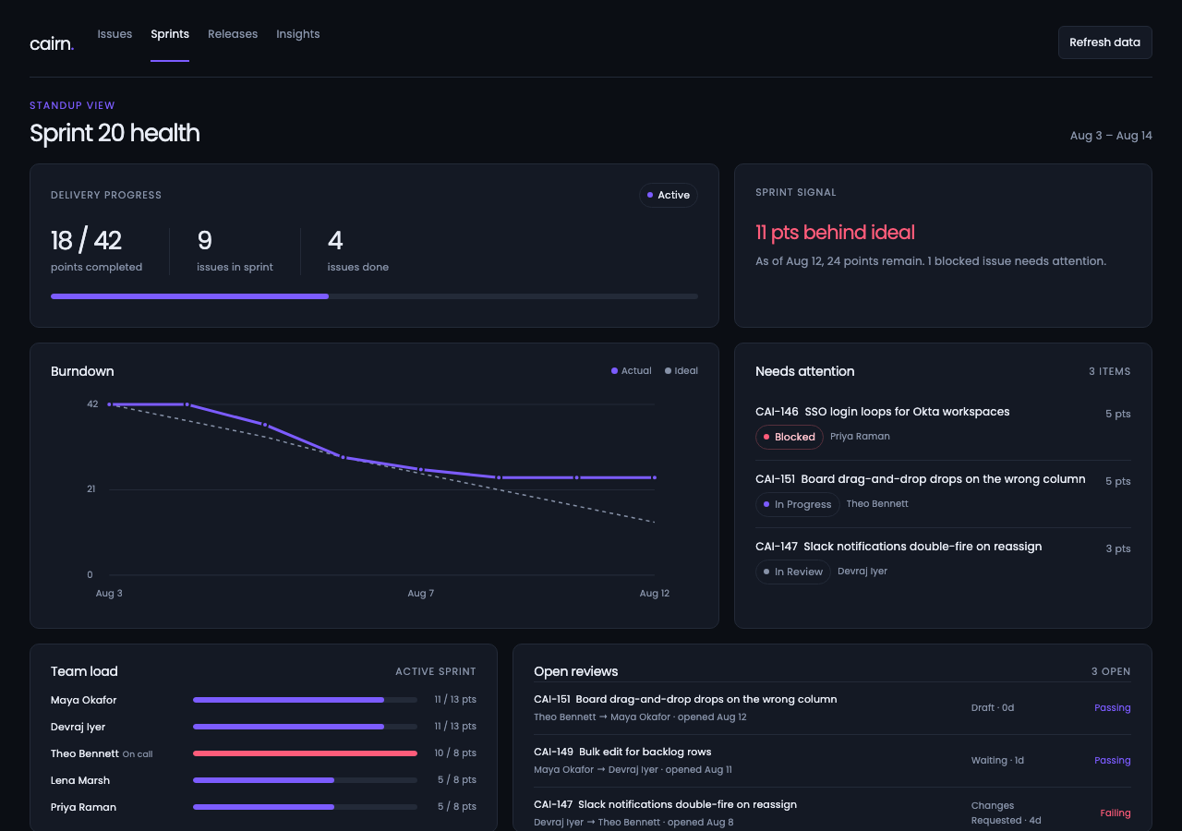This screenshot has width=1182, height=831.
Task: Click Devraj Iyer assignee under CAI-147 in Needs attention
Action: (x=862, y=572)
